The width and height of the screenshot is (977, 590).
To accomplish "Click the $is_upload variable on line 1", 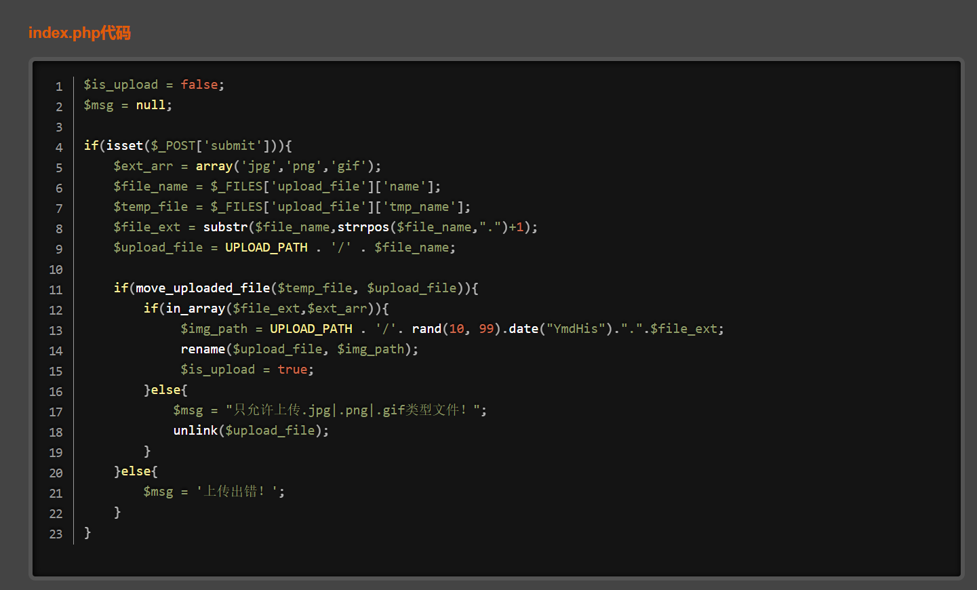I will (121, 85).
